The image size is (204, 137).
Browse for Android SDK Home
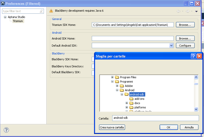185,38
